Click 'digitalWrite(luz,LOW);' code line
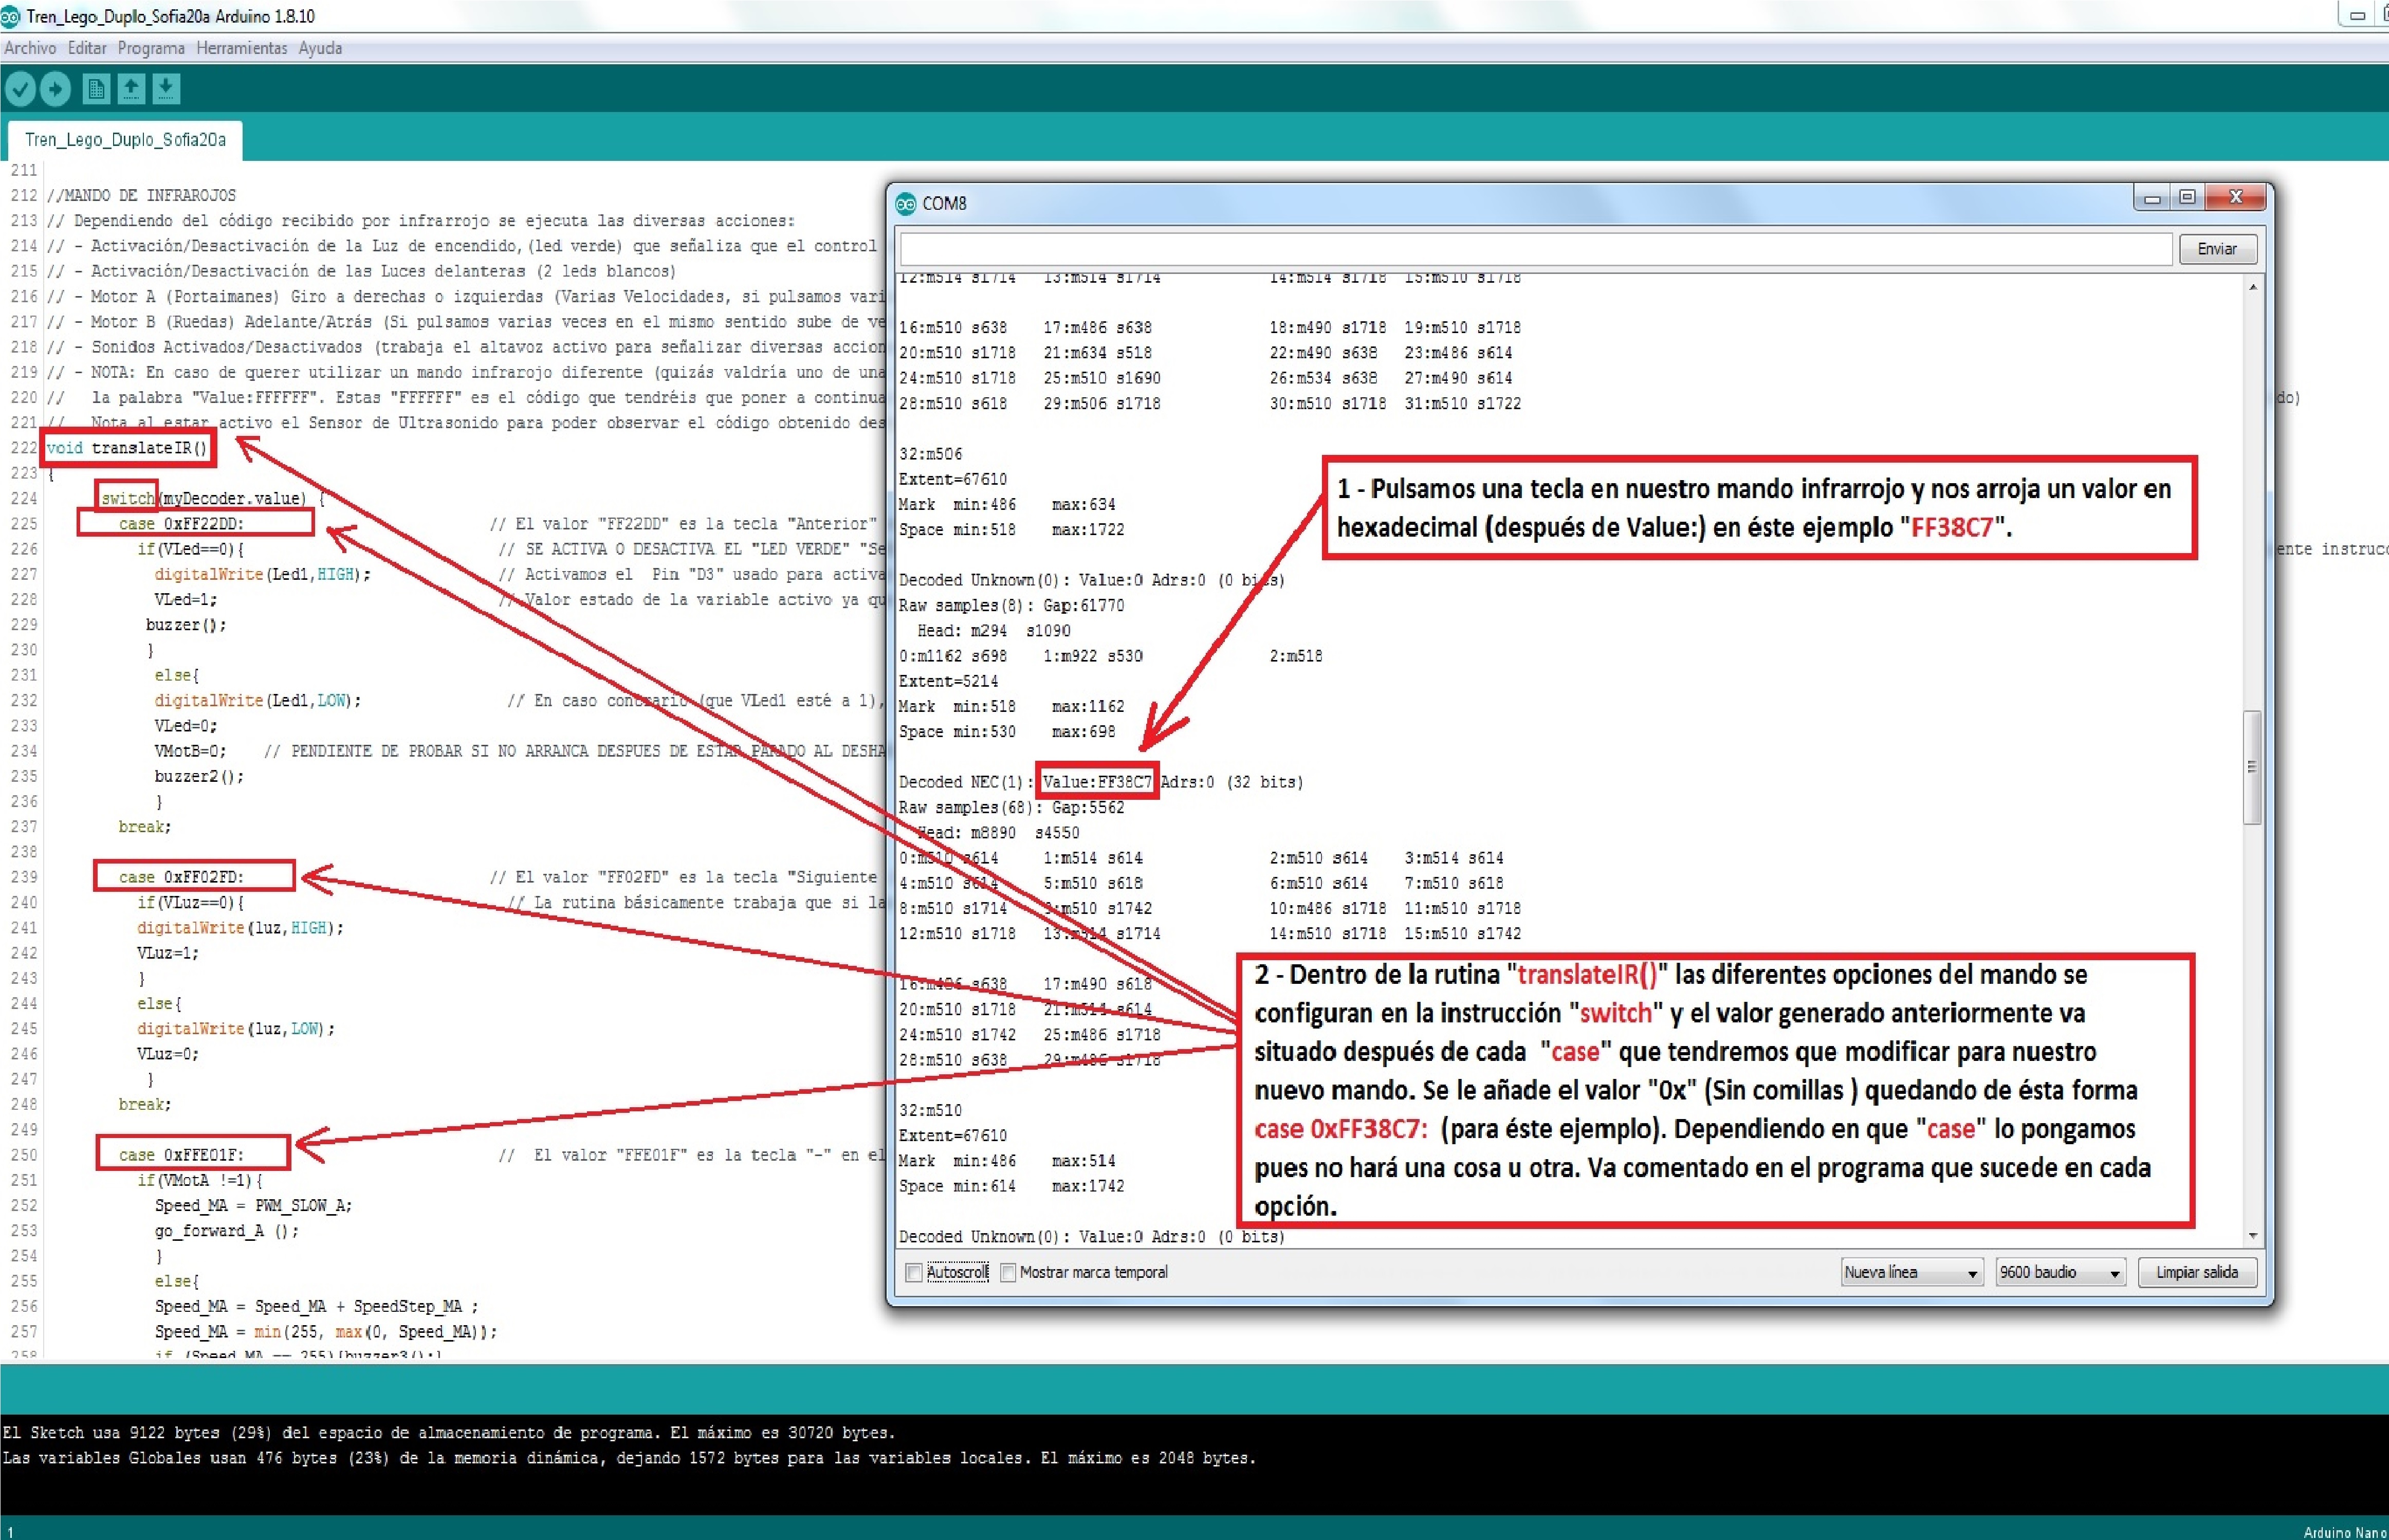2389x1540 pixels. pyautogui.click(x=236, y=1028)
